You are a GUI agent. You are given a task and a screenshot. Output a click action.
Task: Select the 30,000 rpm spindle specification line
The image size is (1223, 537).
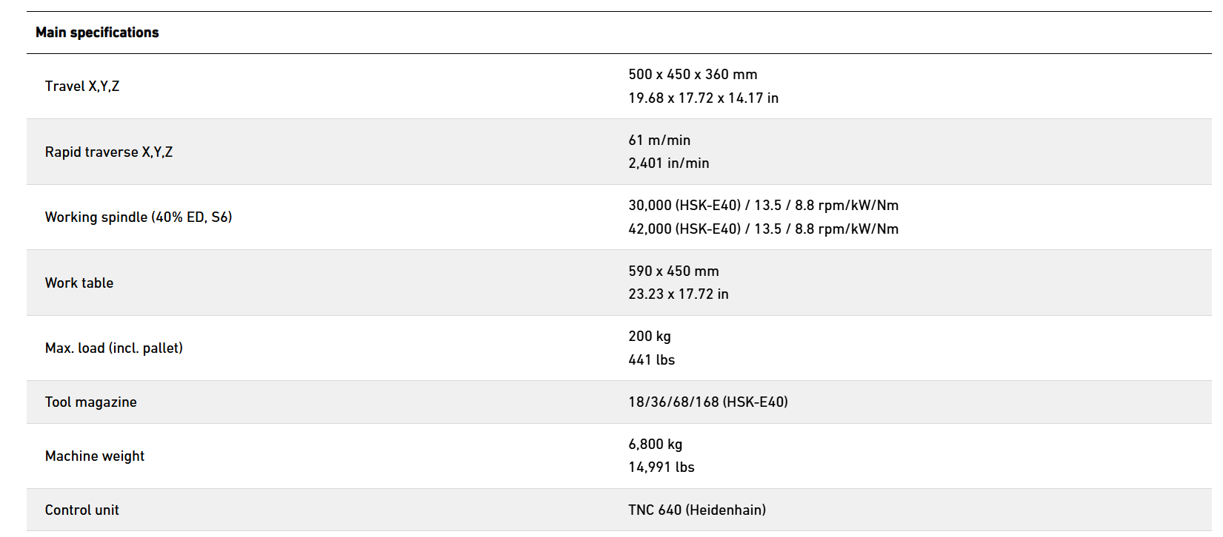763,206
